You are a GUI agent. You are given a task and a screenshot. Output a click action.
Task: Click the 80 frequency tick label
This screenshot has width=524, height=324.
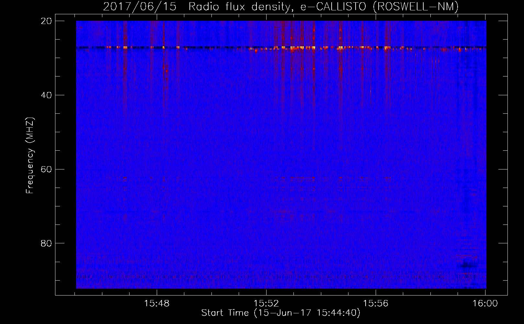(x=46, y=243)
